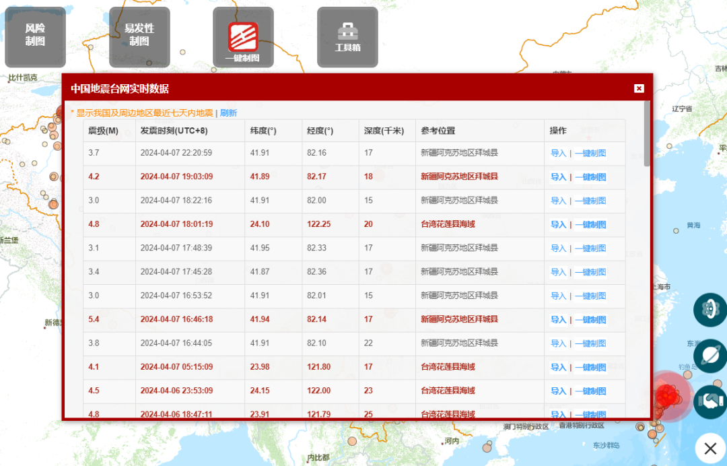Close the 中国地震台网实时数据 dialog
The width and height of the screenshot is (727, 466).
pos(639,89)
